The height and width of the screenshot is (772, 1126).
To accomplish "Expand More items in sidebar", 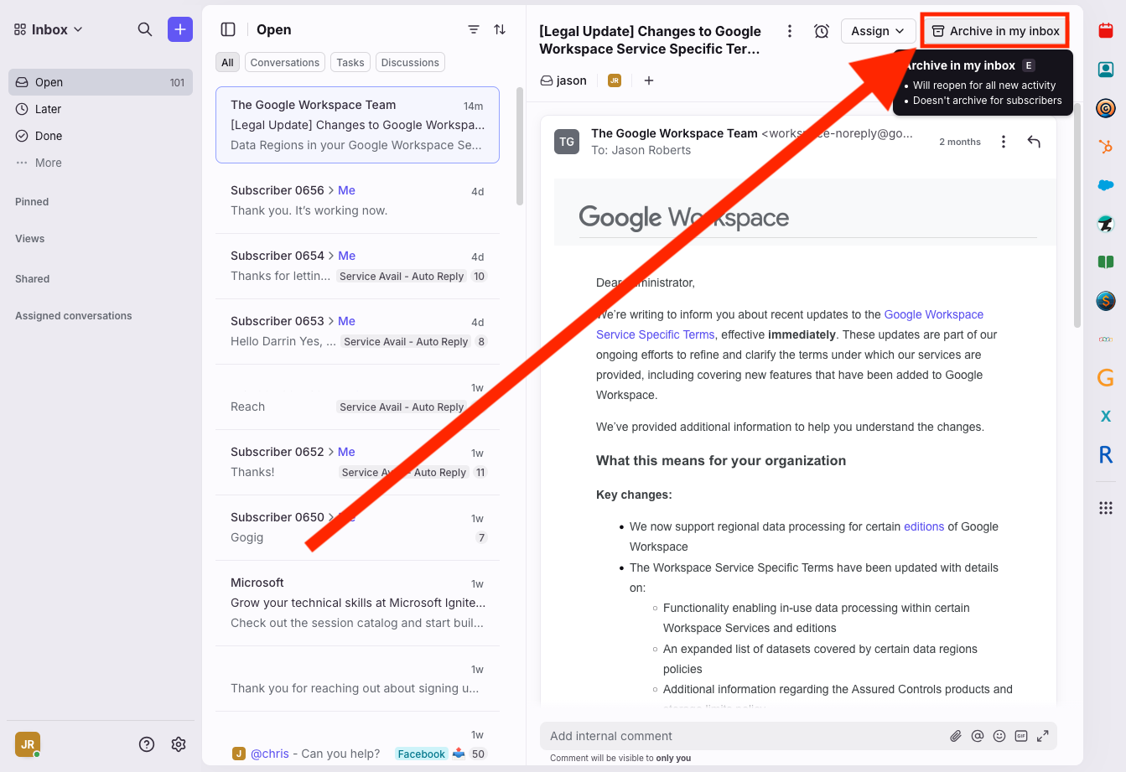I will pyautogui.click(x=48, y=163).
